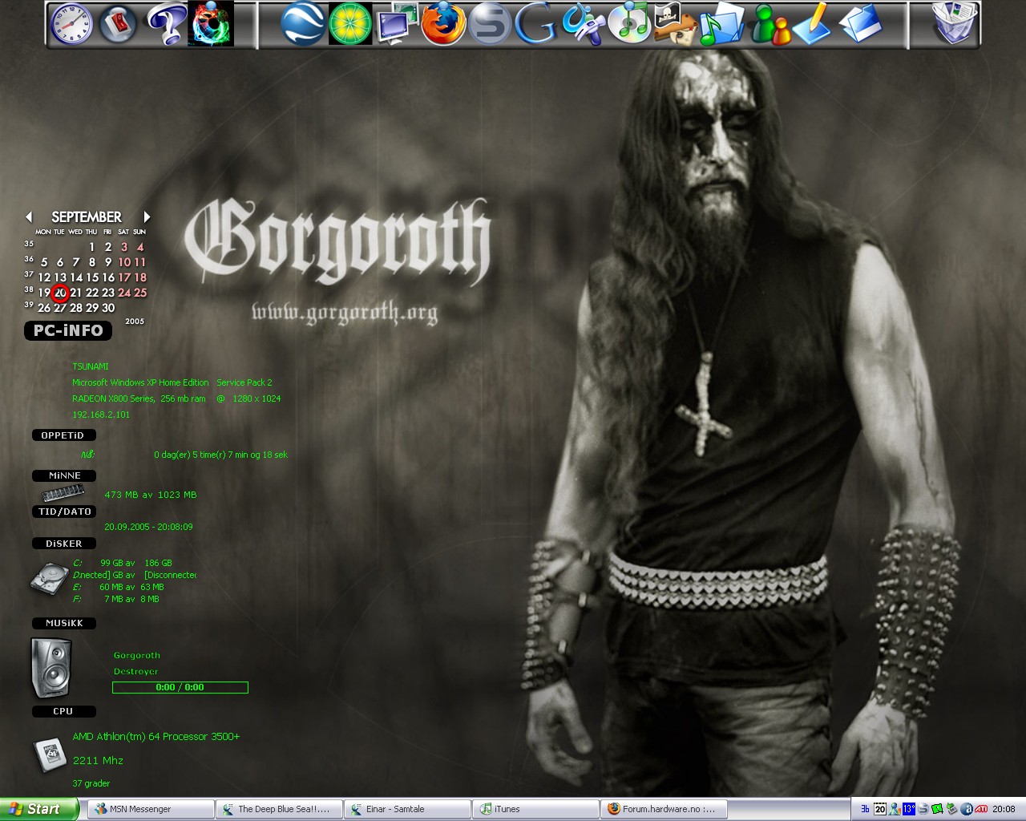Click the silver S tray icon
The width and height of the screenshot is (1026, 821).
[x=923, y=809]
